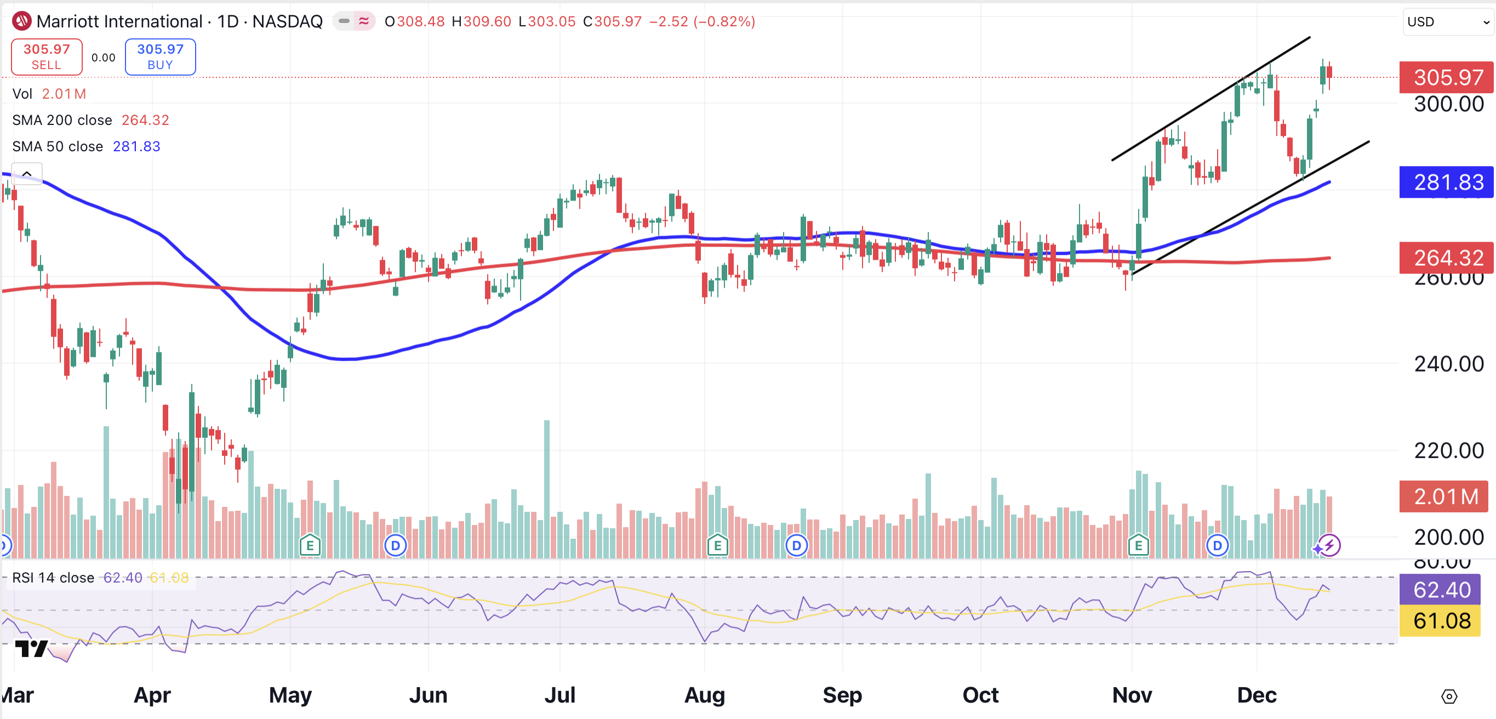Screen dimensions: 1496x719
Task: Select the SMA 50 close indicator legend
Action: [58, 146]
